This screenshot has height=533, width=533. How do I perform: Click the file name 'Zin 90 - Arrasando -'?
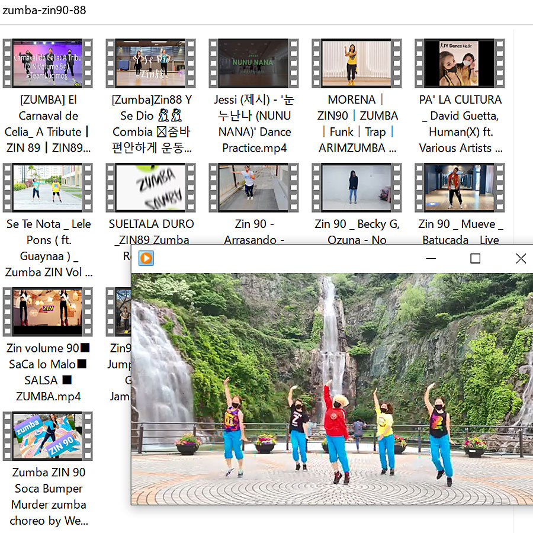pos(254,232)
